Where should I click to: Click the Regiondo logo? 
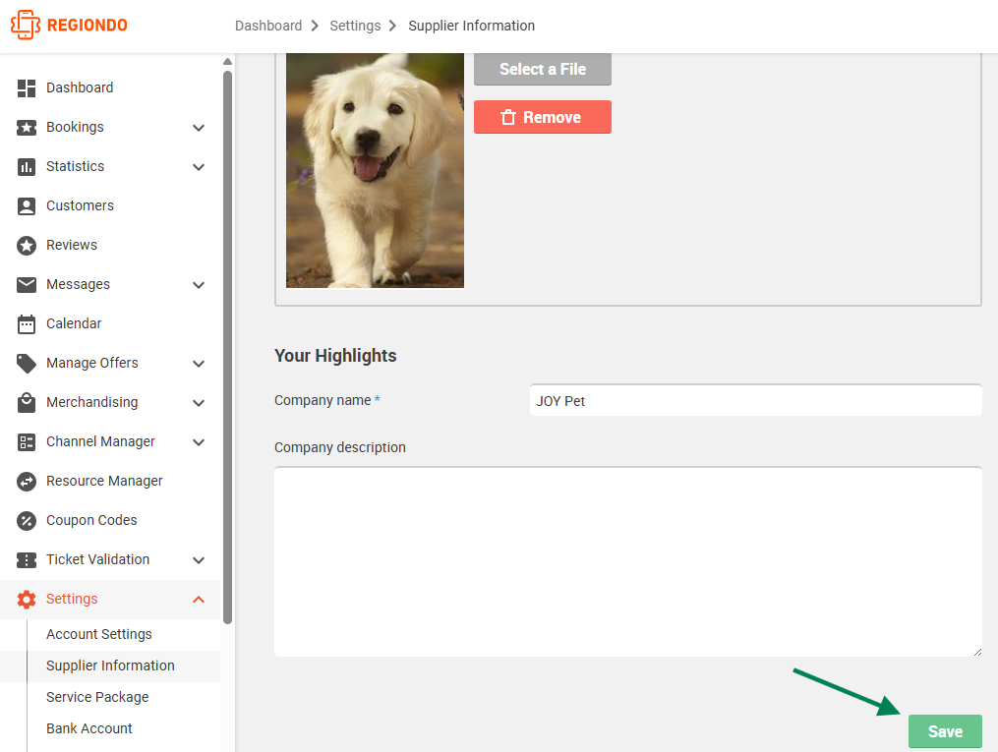(69, 25)
